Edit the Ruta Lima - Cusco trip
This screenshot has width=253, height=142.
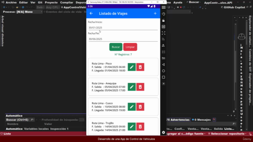pos(132,107)
